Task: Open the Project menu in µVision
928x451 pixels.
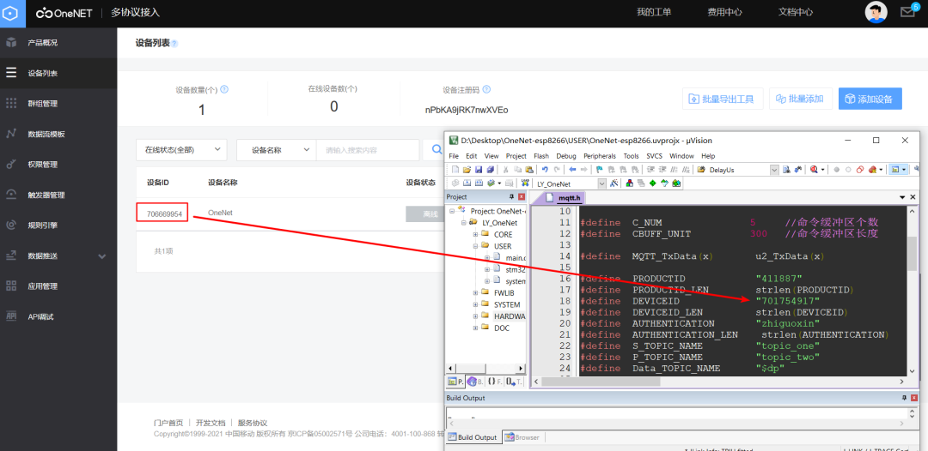Action: (516, 156)
